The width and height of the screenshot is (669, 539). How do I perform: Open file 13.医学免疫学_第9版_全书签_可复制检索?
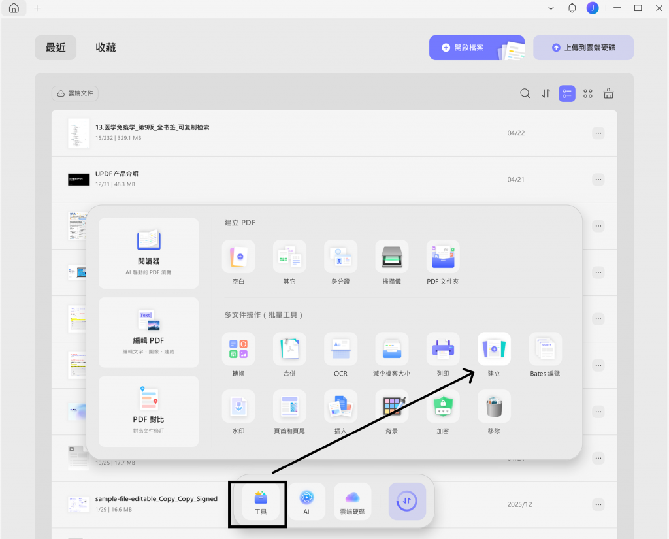click(334, 133)
